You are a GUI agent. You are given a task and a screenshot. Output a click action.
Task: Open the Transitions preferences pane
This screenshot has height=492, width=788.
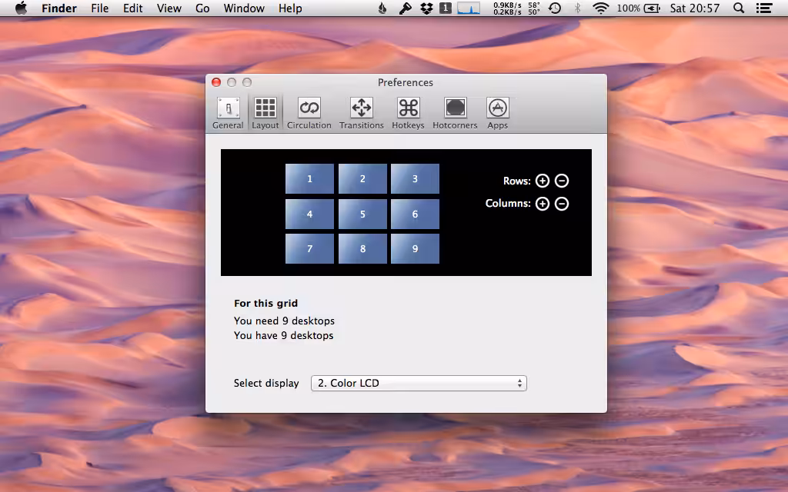click(x=362, y=113)
